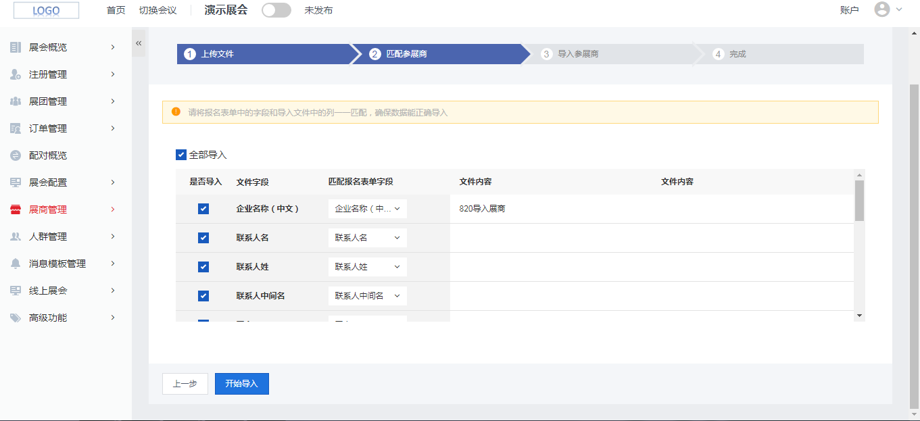Go to 首页 in top navigation
The image size is (920, 421).
116,10
